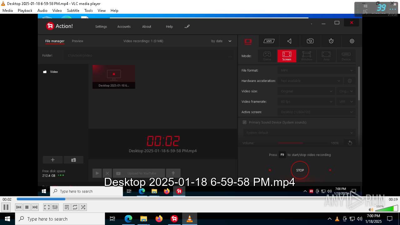
Task: Open the VLC Audio menu
Action: point(42,10)
